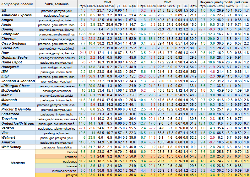This screenshot has height=177, width=250.
Task: Click the 'Walmart' company cell
Action: pos(18,137)
